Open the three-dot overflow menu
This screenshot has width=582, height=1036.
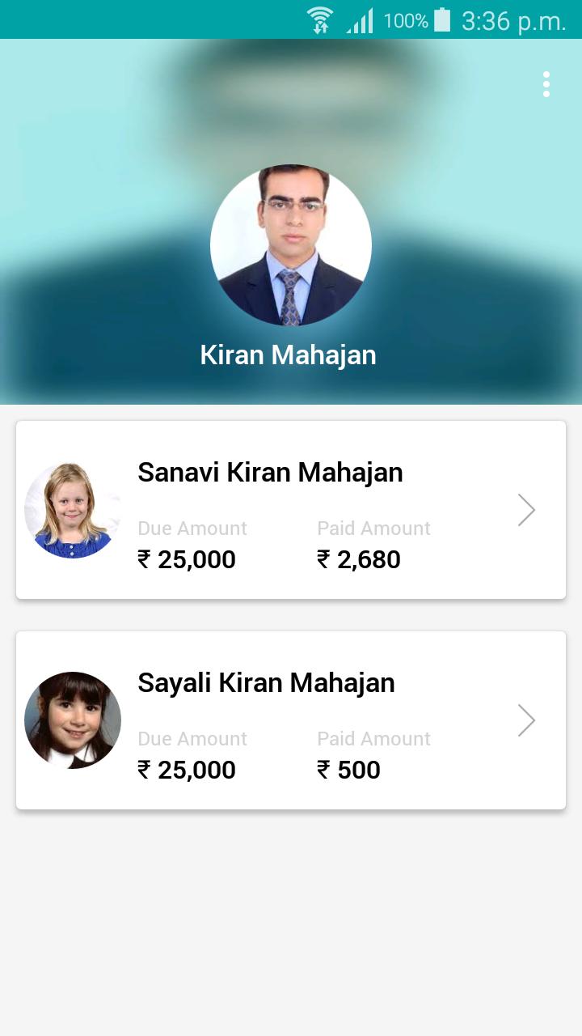point(546,84)
